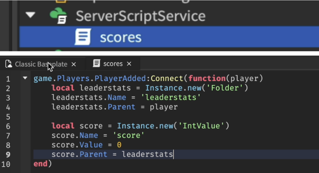Viewport: 319px width, 173px height.
Task: Click the ServerScriptService cloud icon
Action: click(x=58, y=16)
